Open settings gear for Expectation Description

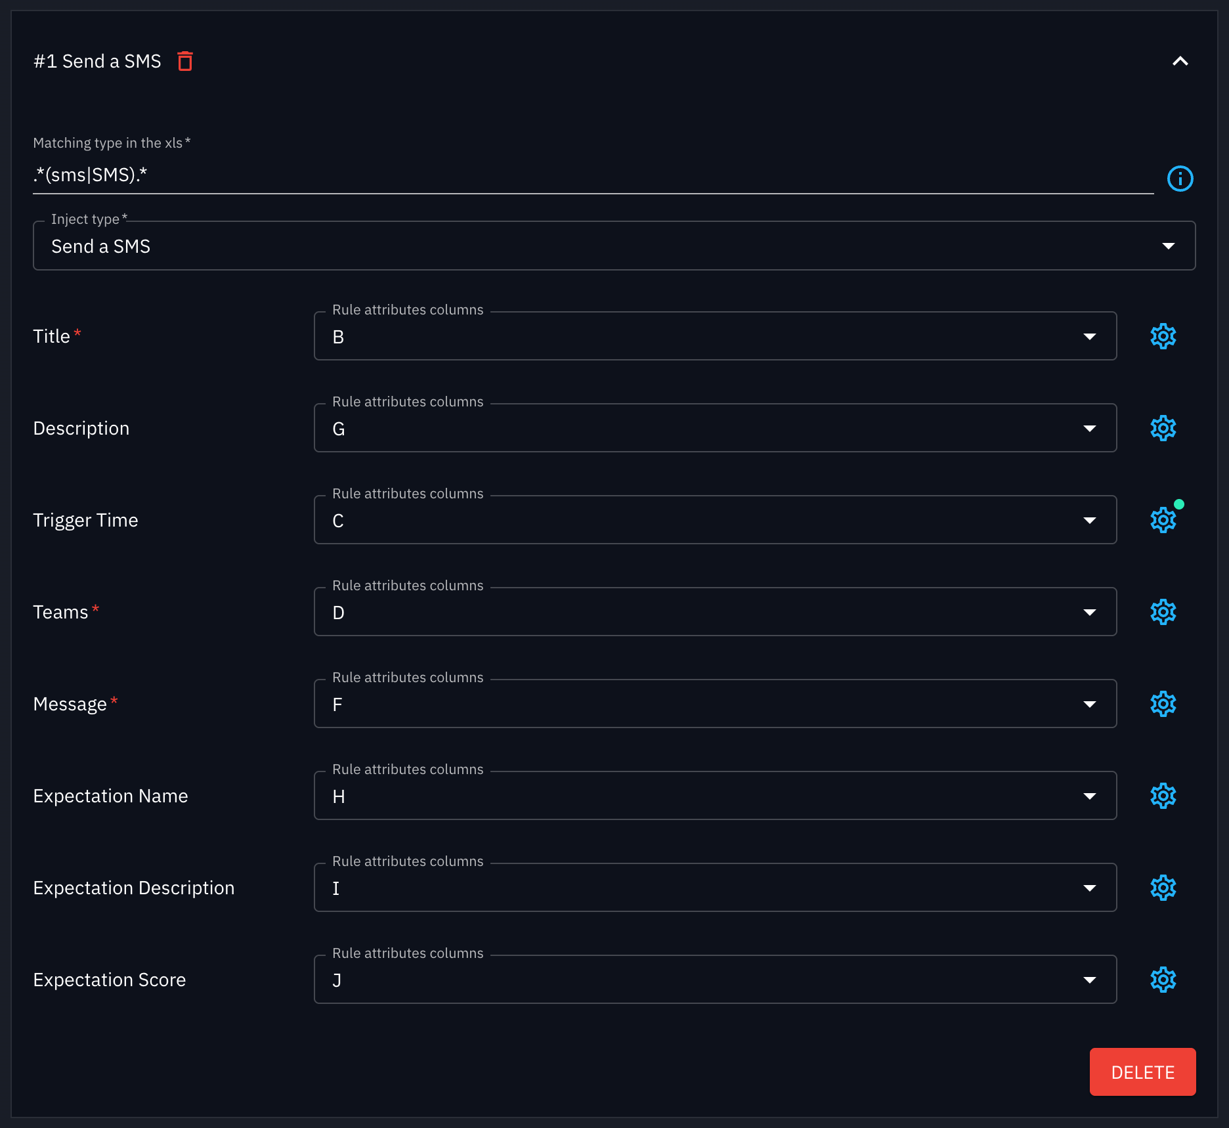pos(1163,888)
